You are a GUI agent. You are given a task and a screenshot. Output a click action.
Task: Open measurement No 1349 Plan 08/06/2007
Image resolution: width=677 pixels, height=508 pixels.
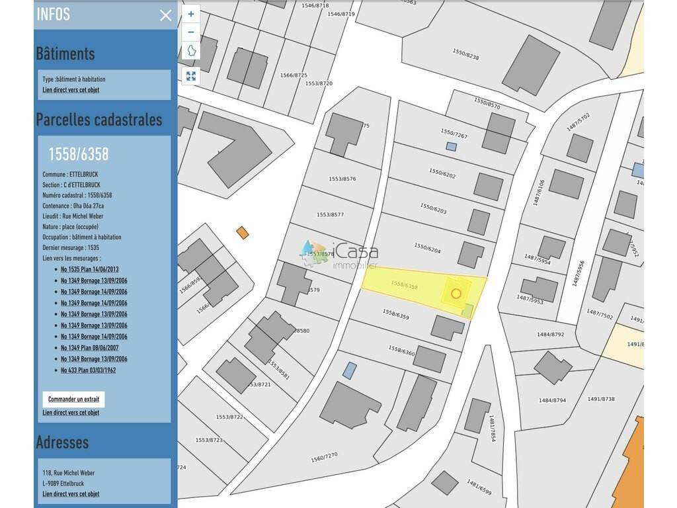click(x=90, y=348)
